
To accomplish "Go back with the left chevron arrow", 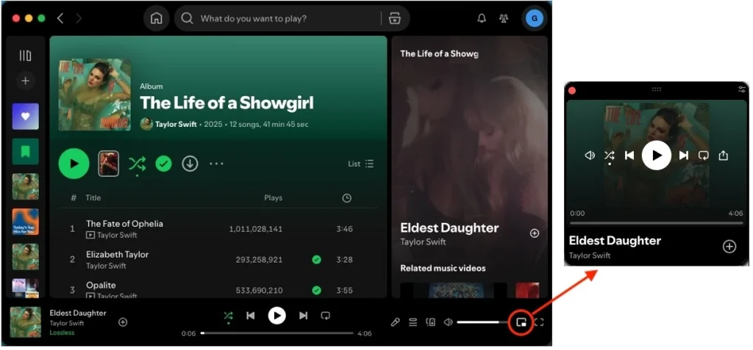I will click(x=60, y=18).
